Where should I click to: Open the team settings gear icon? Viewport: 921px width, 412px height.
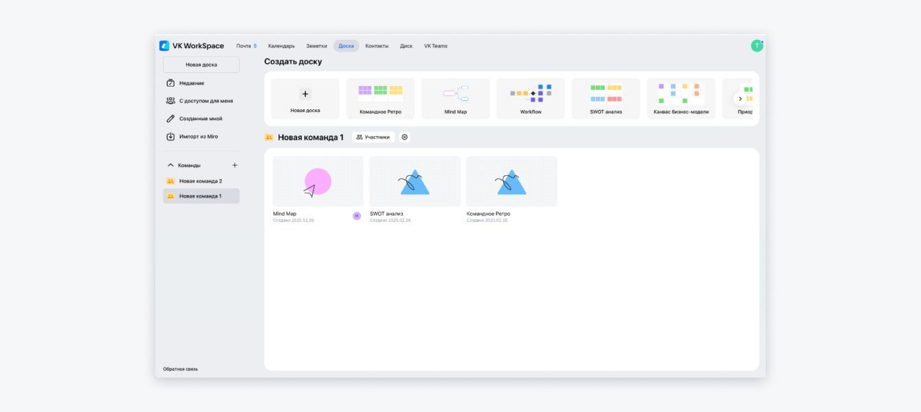point(404,137)
